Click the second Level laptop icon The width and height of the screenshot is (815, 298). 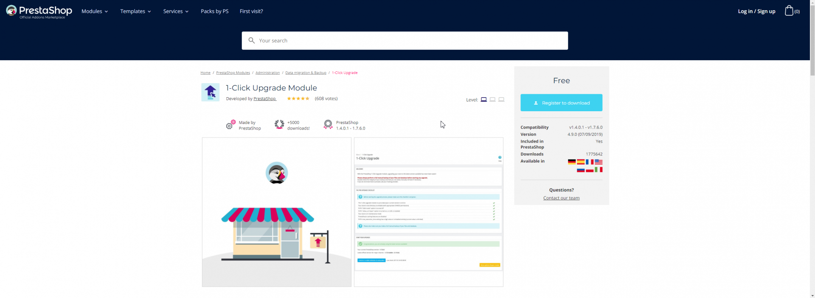(492, 99)
